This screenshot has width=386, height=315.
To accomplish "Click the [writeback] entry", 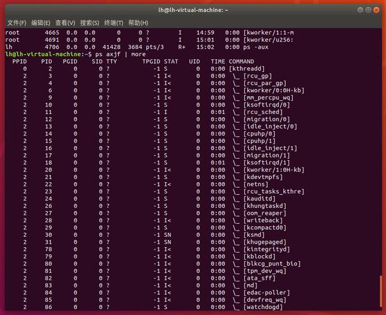I will pyautogui.click(x=263, y=220).
